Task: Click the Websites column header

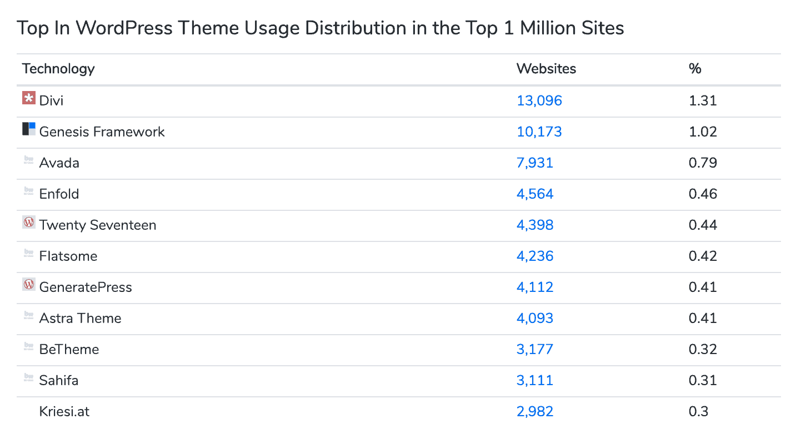Action: (547, 69)
